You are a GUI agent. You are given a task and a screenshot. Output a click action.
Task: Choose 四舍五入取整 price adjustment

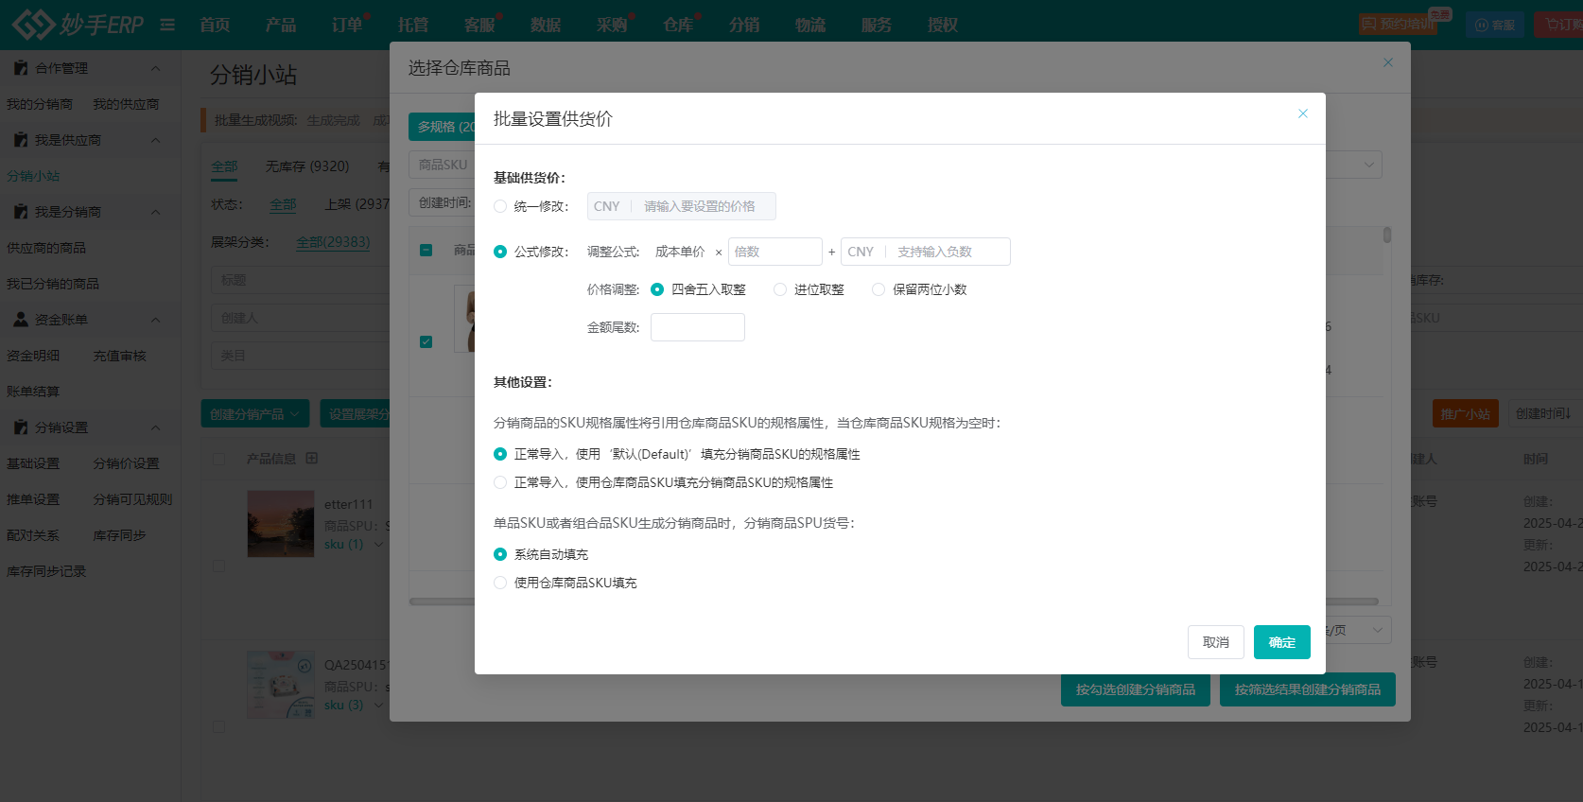(657, 289)
